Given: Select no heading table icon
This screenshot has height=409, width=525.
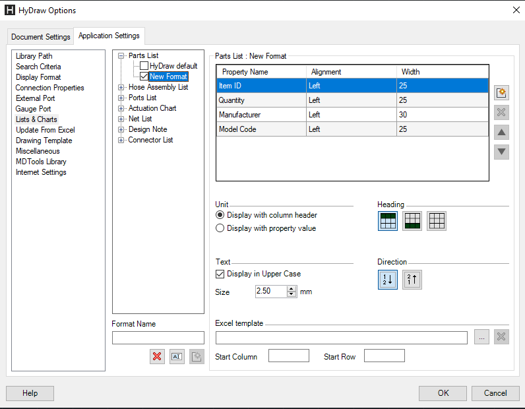Looking at the screenshot, I should (x=437, y=221).
